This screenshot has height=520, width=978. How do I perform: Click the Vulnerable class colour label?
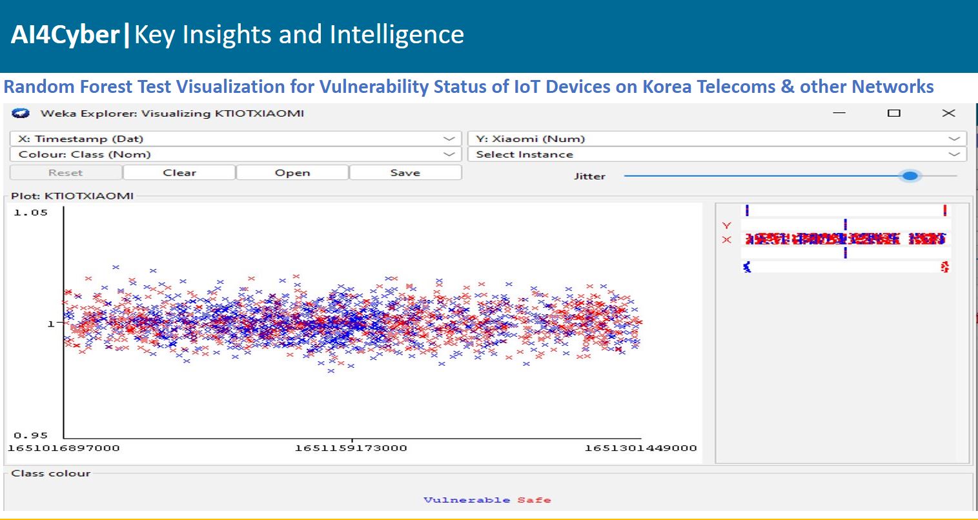(467, 500)
